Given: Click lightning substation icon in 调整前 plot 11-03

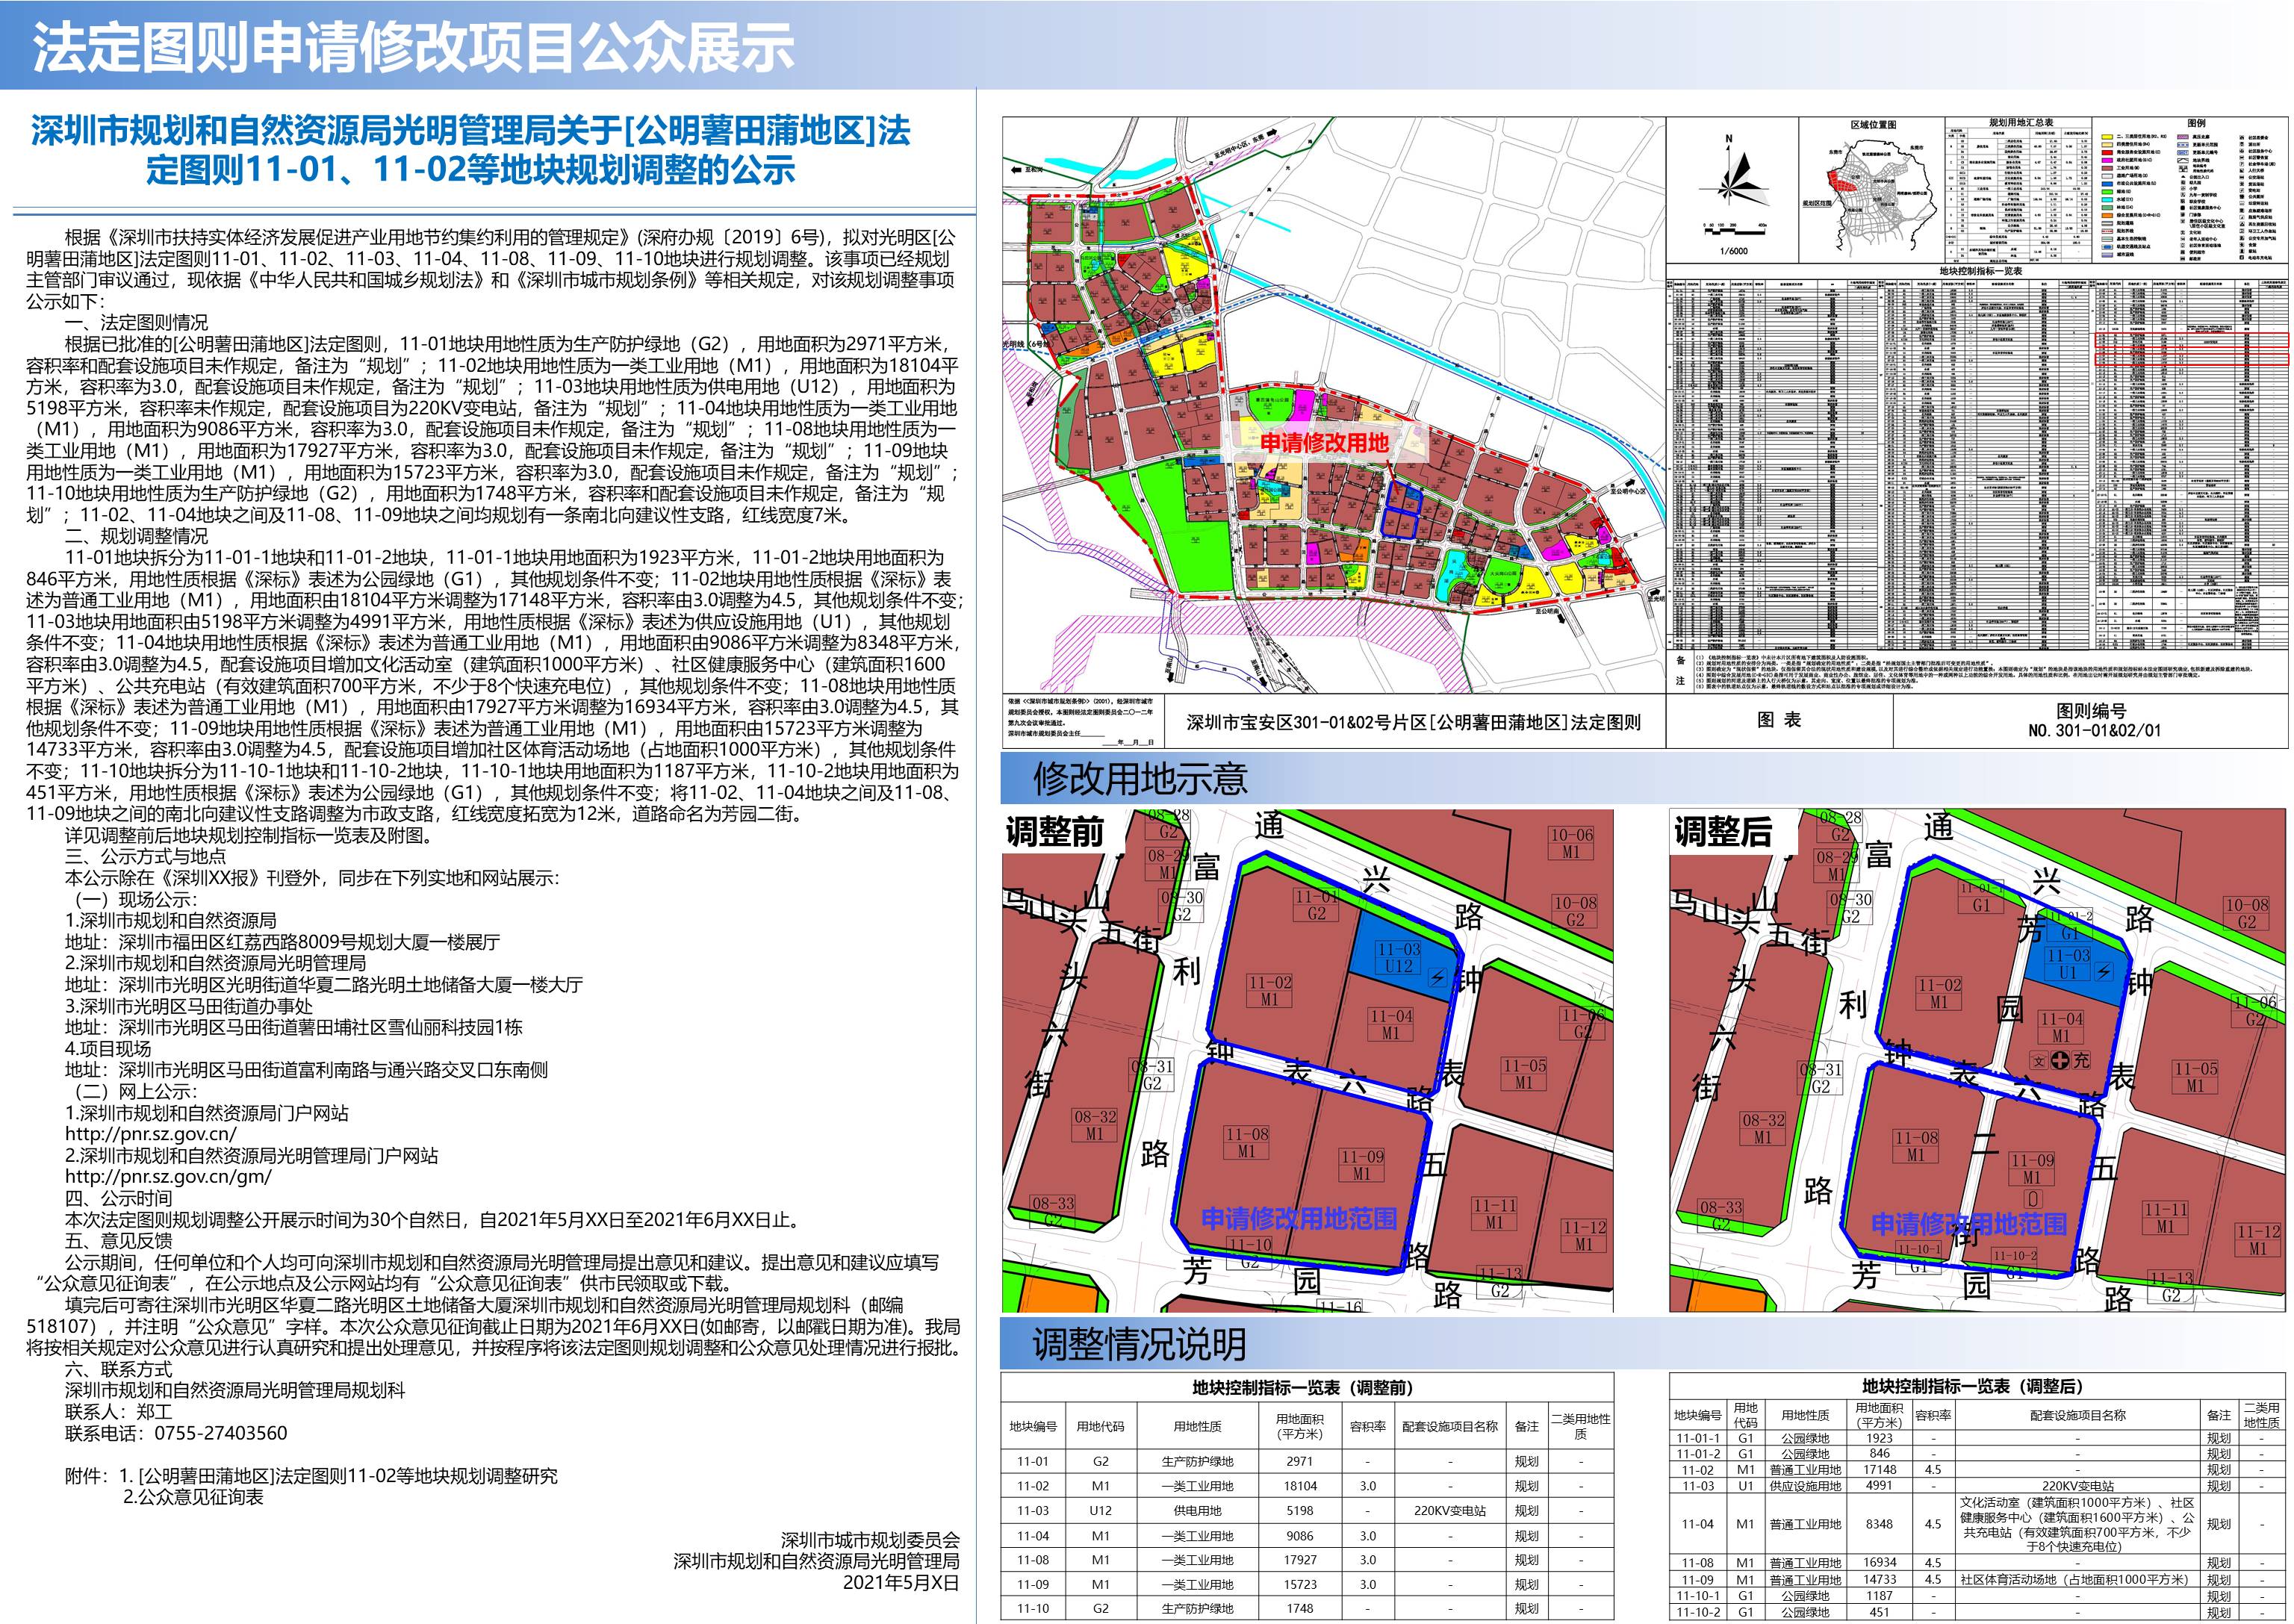Looking at the screenshot, I should (1437, 978).
